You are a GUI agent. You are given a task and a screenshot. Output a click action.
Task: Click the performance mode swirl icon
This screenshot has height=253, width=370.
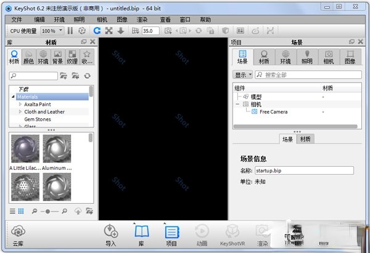pos(82,31)
